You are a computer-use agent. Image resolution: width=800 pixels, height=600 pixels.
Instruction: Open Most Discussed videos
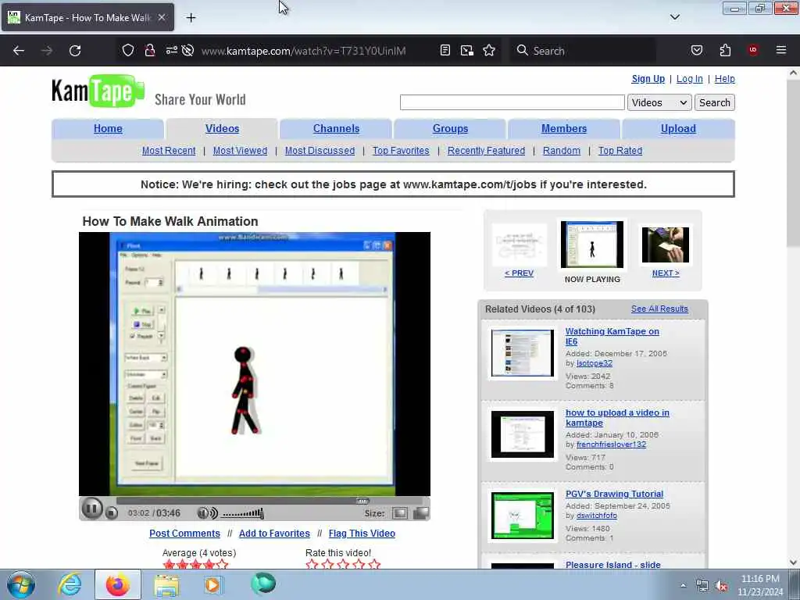coord(320,151)
